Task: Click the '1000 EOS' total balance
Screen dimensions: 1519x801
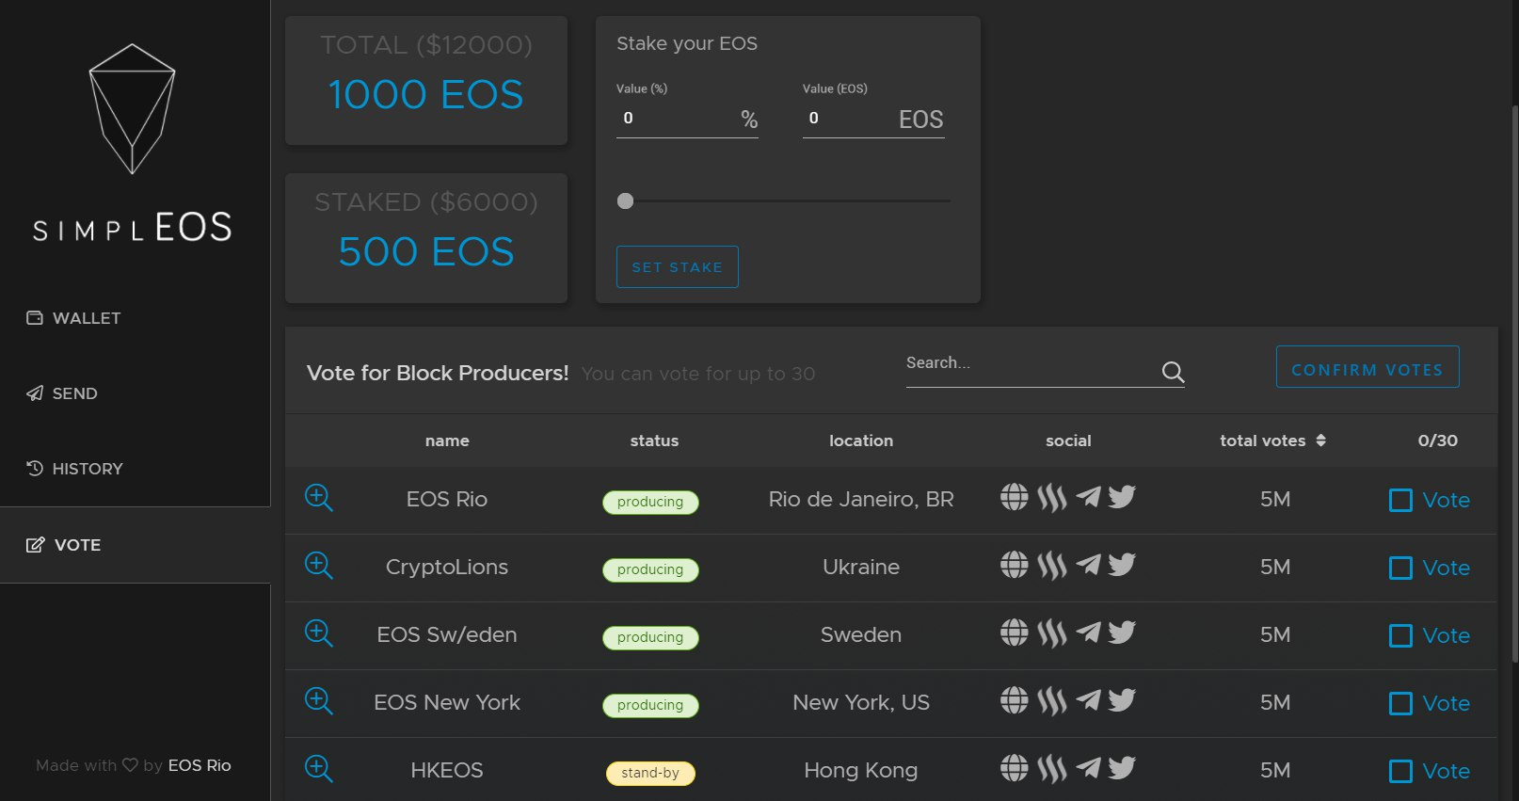Action: (425, 95)
